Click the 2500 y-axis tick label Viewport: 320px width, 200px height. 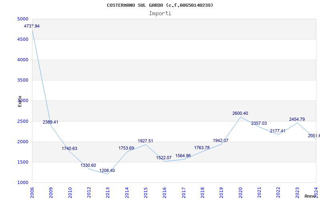click(x=23, y=122)
